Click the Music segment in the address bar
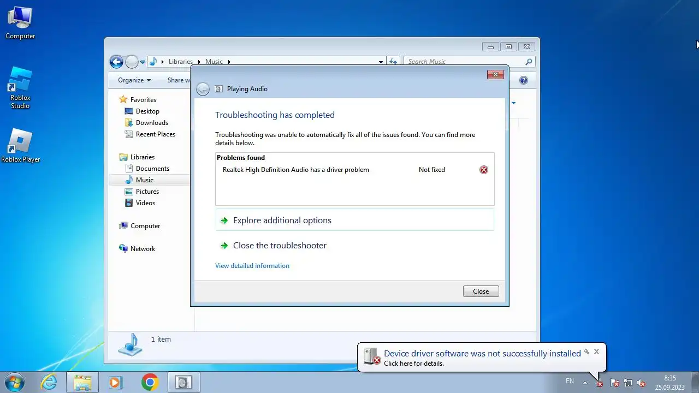The height and width of the screenshot is (393, 699). coord(214,62)
